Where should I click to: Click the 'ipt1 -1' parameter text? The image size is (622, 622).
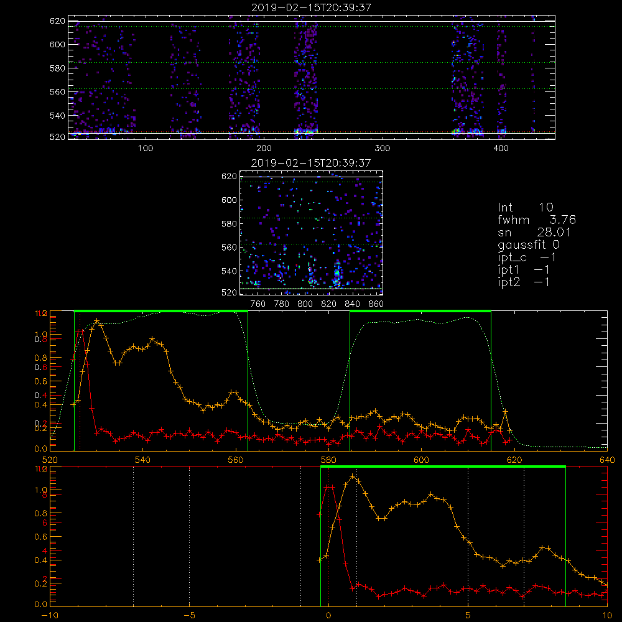pos(524,269)
